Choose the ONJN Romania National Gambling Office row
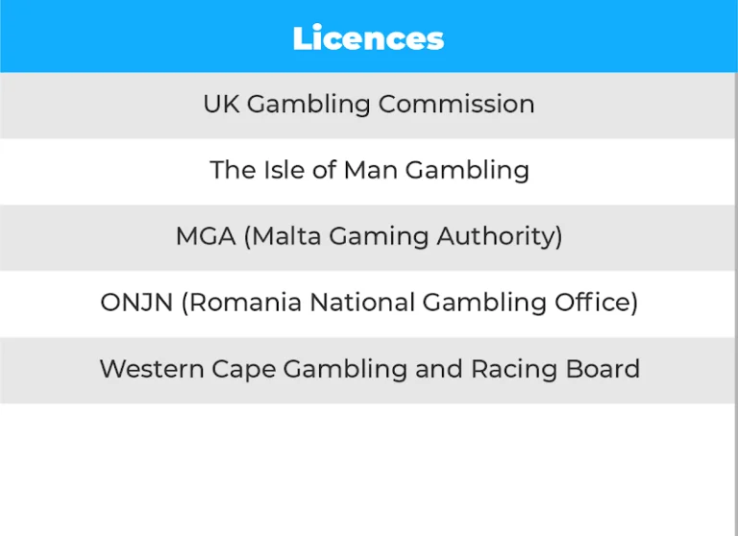Image resolution: width=738 pixels, height=536 pixels. point(368,304)
